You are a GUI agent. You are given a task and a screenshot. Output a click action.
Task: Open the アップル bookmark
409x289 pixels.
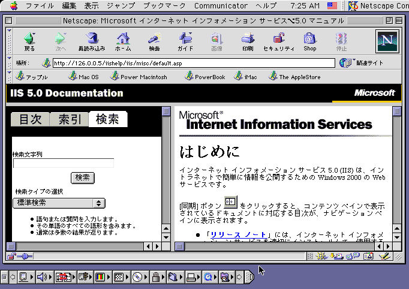[32, 77]
